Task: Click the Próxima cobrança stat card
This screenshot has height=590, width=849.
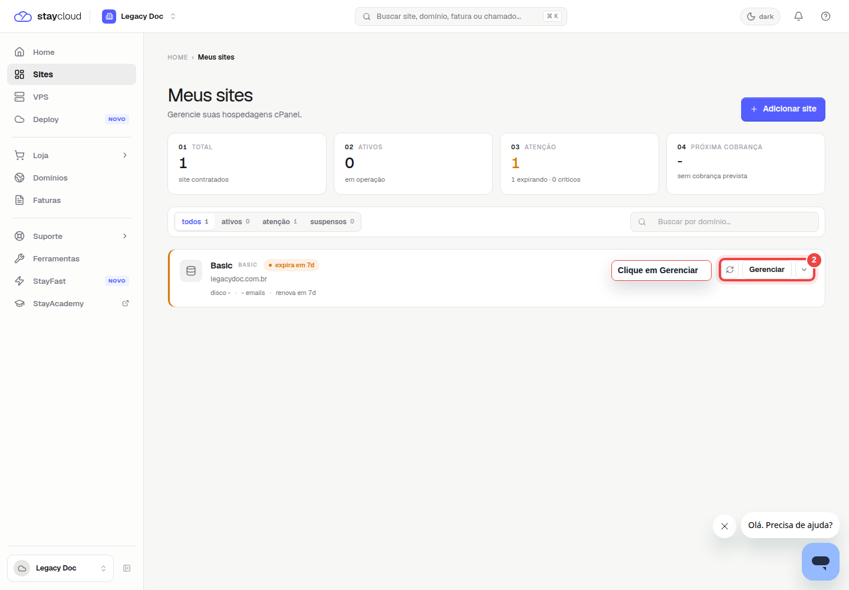Action: (746, 163)
